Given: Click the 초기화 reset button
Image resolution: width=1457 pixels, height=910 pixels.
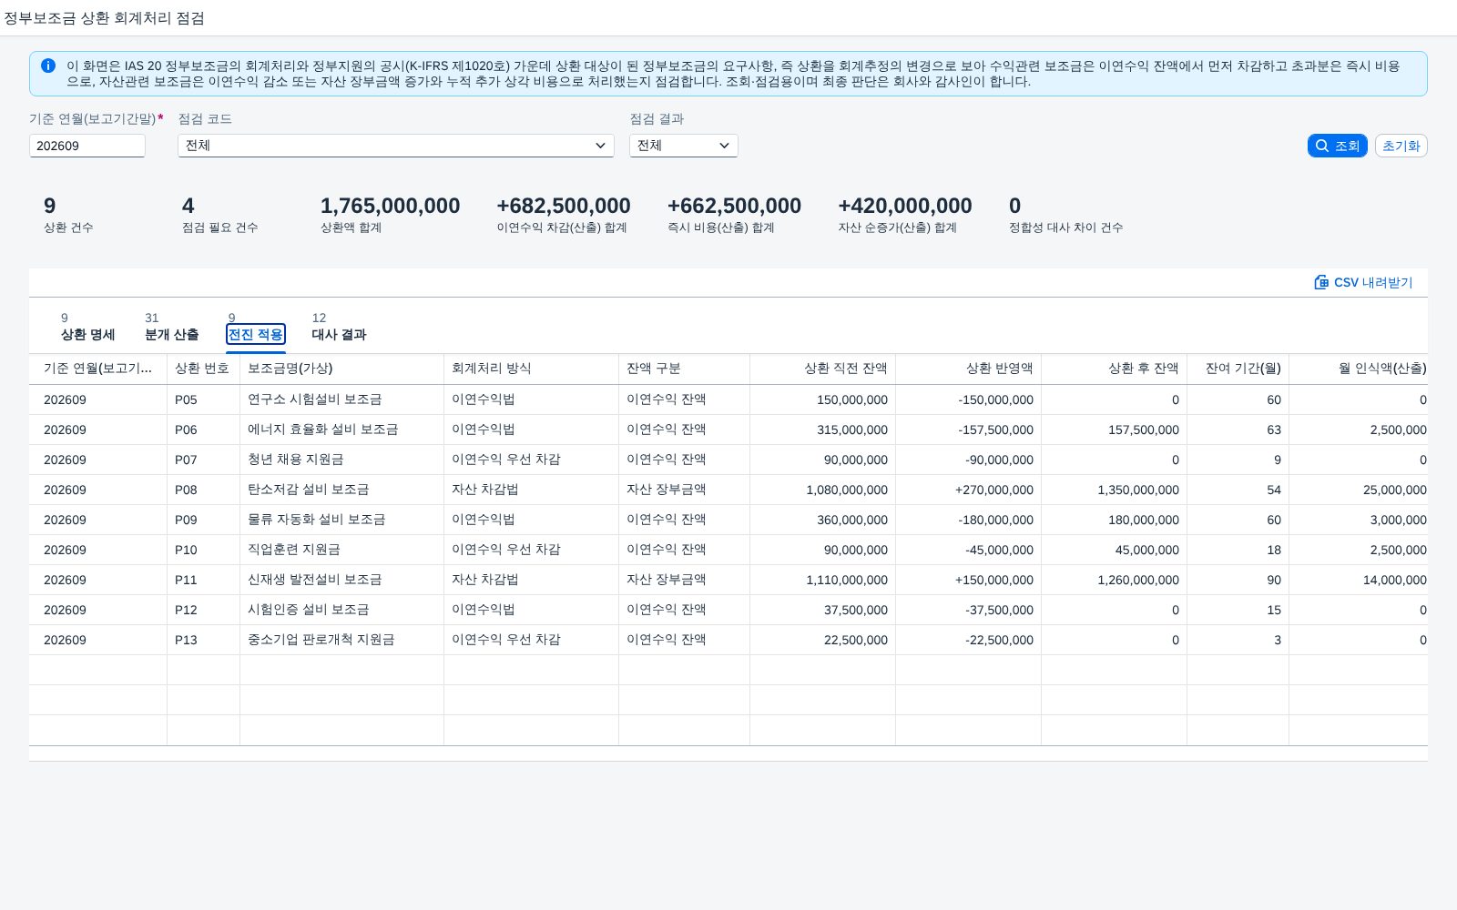Looking at the screenshot, I should [1401, 146].
